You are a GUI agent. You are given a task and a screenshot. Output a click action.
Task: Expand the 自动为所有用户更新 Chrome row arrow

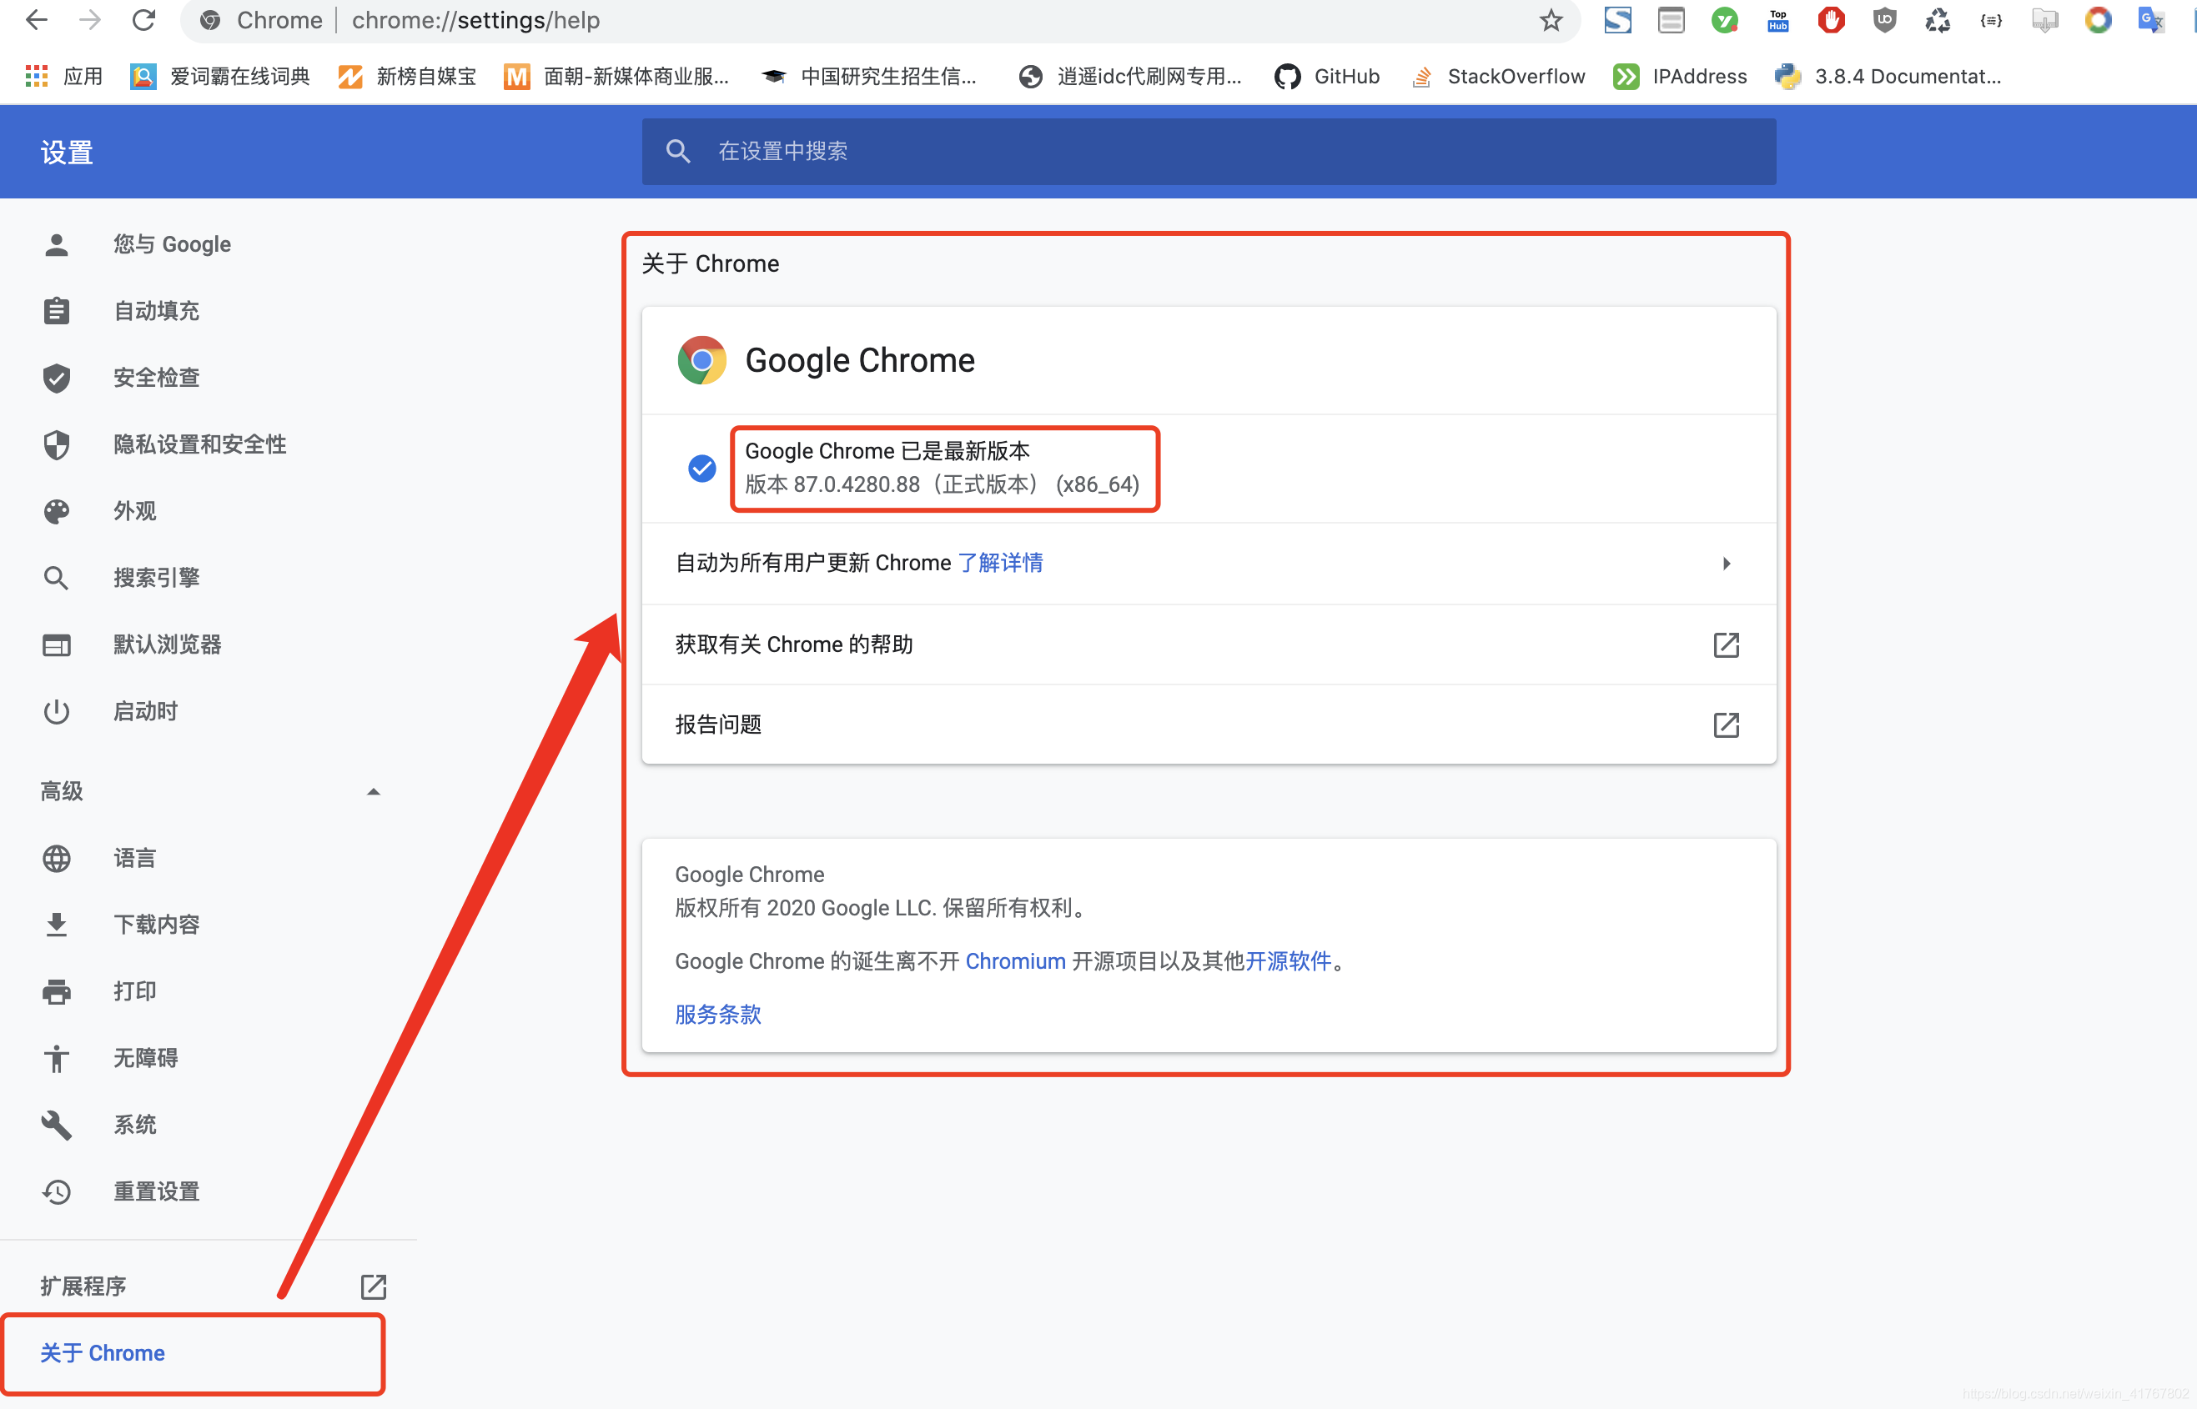1726,564
